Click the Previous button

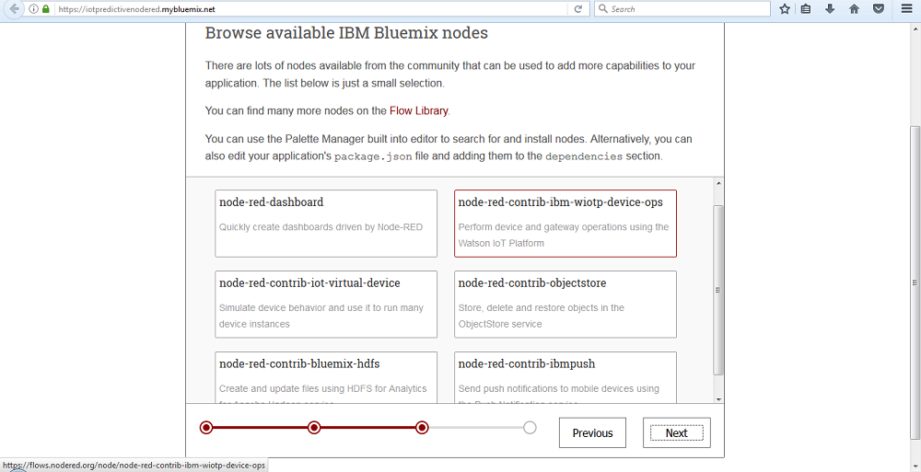pyautogui.click(x=592, y=432)
